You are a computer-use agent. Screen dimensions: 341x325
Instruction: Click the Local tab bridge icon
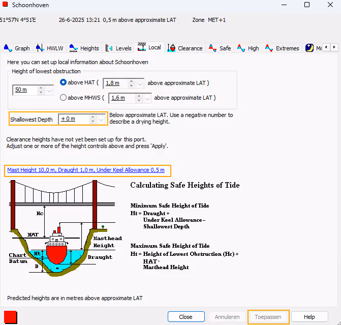coord(142,47)
